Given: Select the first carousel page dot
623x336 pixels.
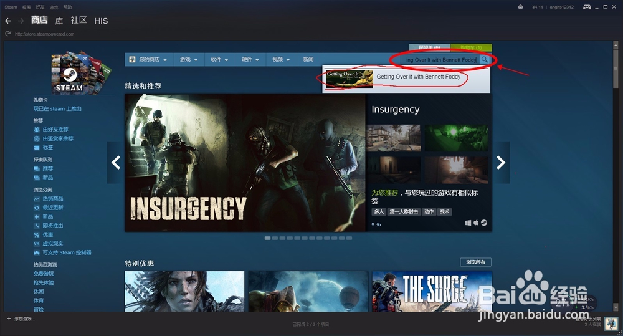Looking at the screenshot, I should coord(267,238).
